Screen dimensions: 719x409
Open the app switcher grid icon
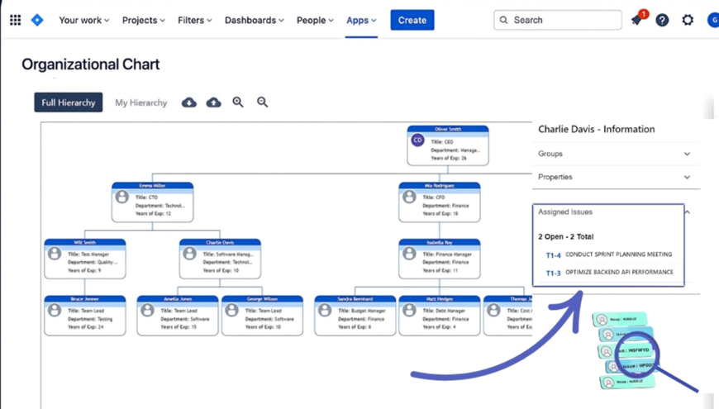click(x=15, y=20)
